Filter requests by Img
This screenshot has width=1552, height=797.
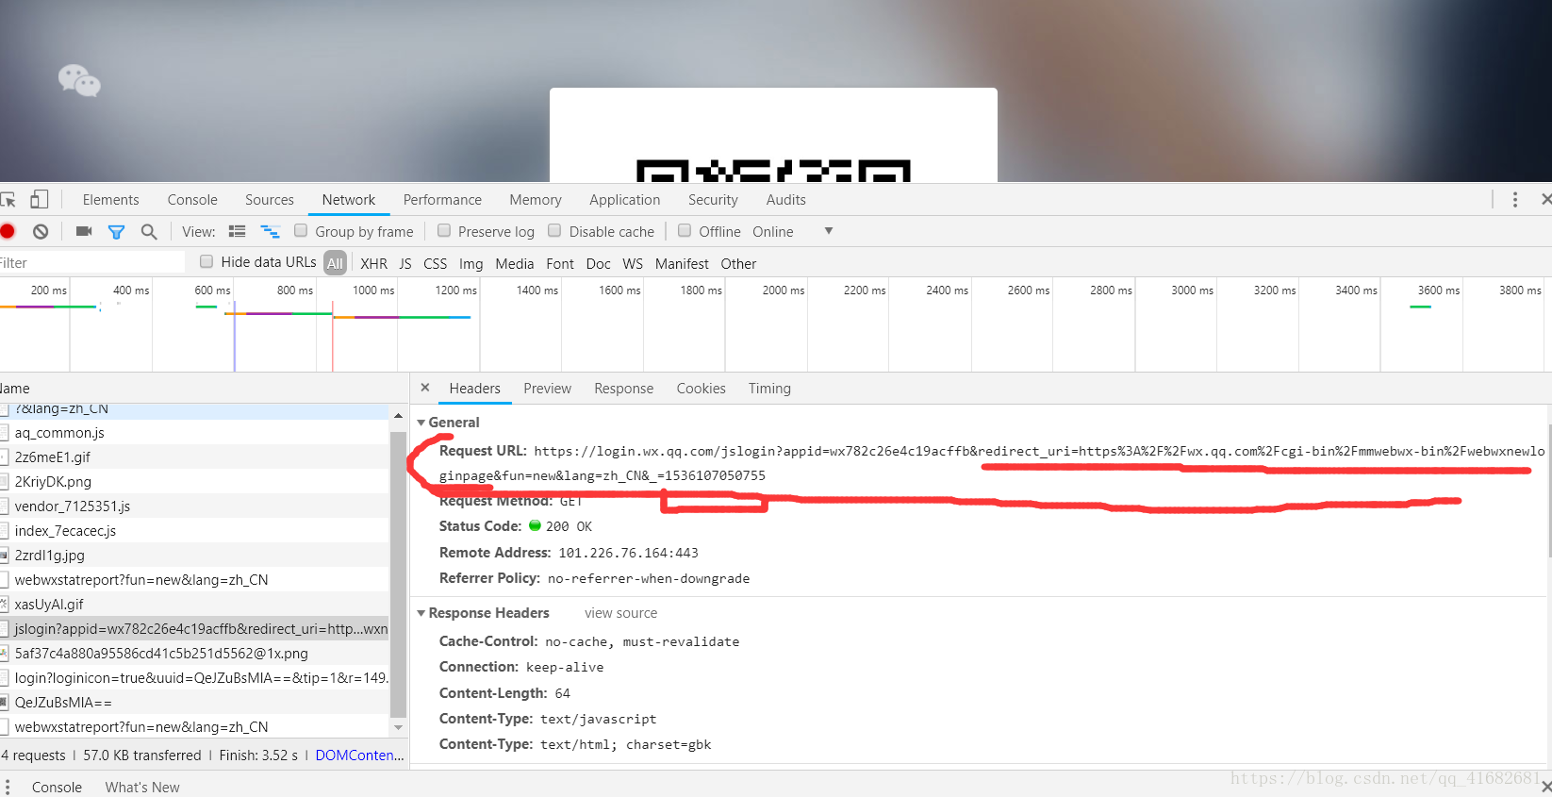[x=471, y=264]
